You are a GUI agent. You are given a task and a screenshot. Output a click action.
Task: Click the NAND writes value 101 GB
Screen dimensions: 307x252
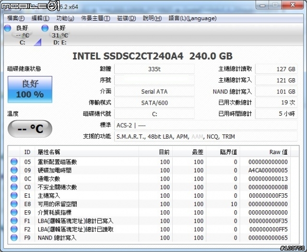coord(276,92)
